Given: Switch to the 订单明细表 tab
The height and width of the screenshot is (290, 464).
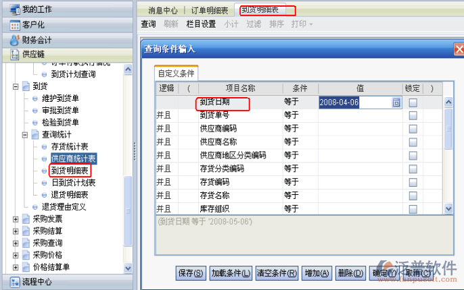Looking at the screenshot, I should coord(208,10).
